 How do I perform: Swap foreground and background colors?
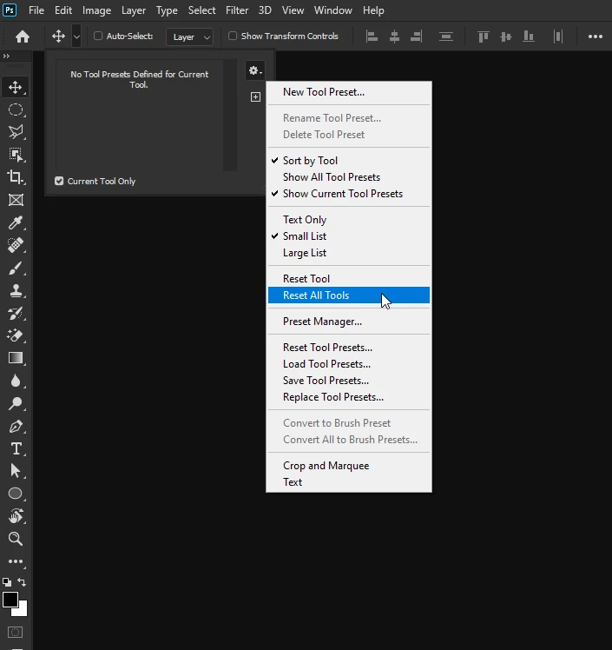[22, 582]
